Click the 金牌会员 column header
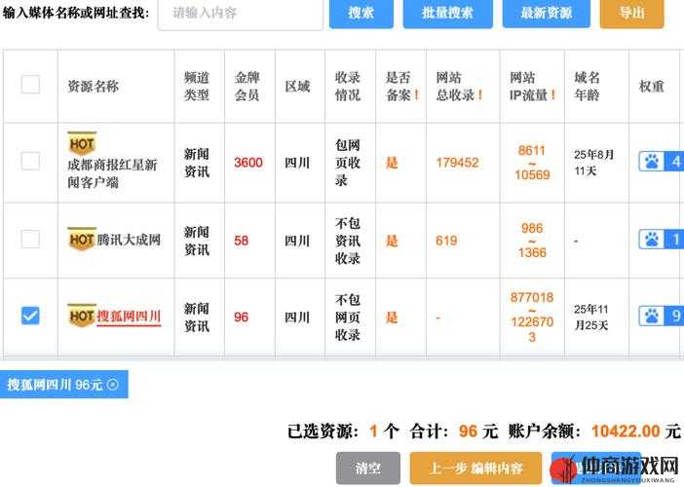The height and width of the screenshot is (487, 684). tap(247, 86)
